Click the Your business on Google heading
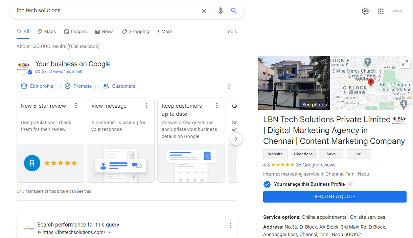 [73, 64]
